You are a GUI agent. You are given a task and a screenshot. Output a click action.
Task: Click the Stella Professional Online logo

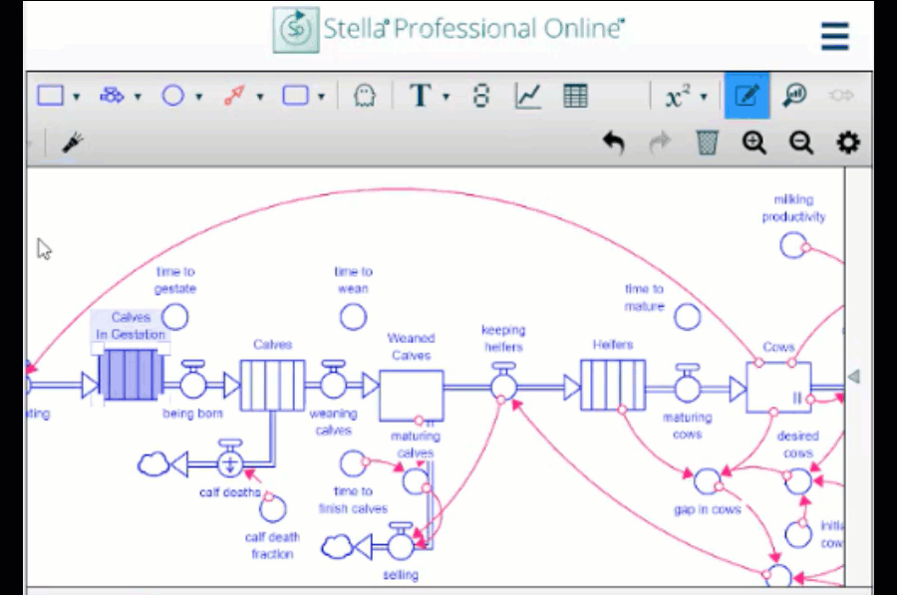point(448,30)
